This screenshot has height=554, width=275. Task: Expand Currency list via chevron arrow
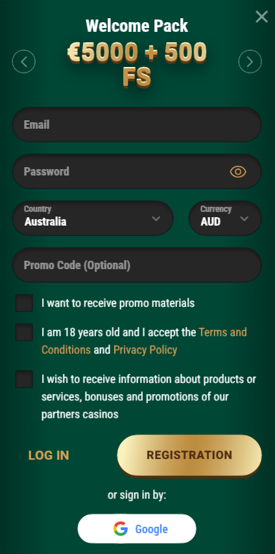pos(244,218)
